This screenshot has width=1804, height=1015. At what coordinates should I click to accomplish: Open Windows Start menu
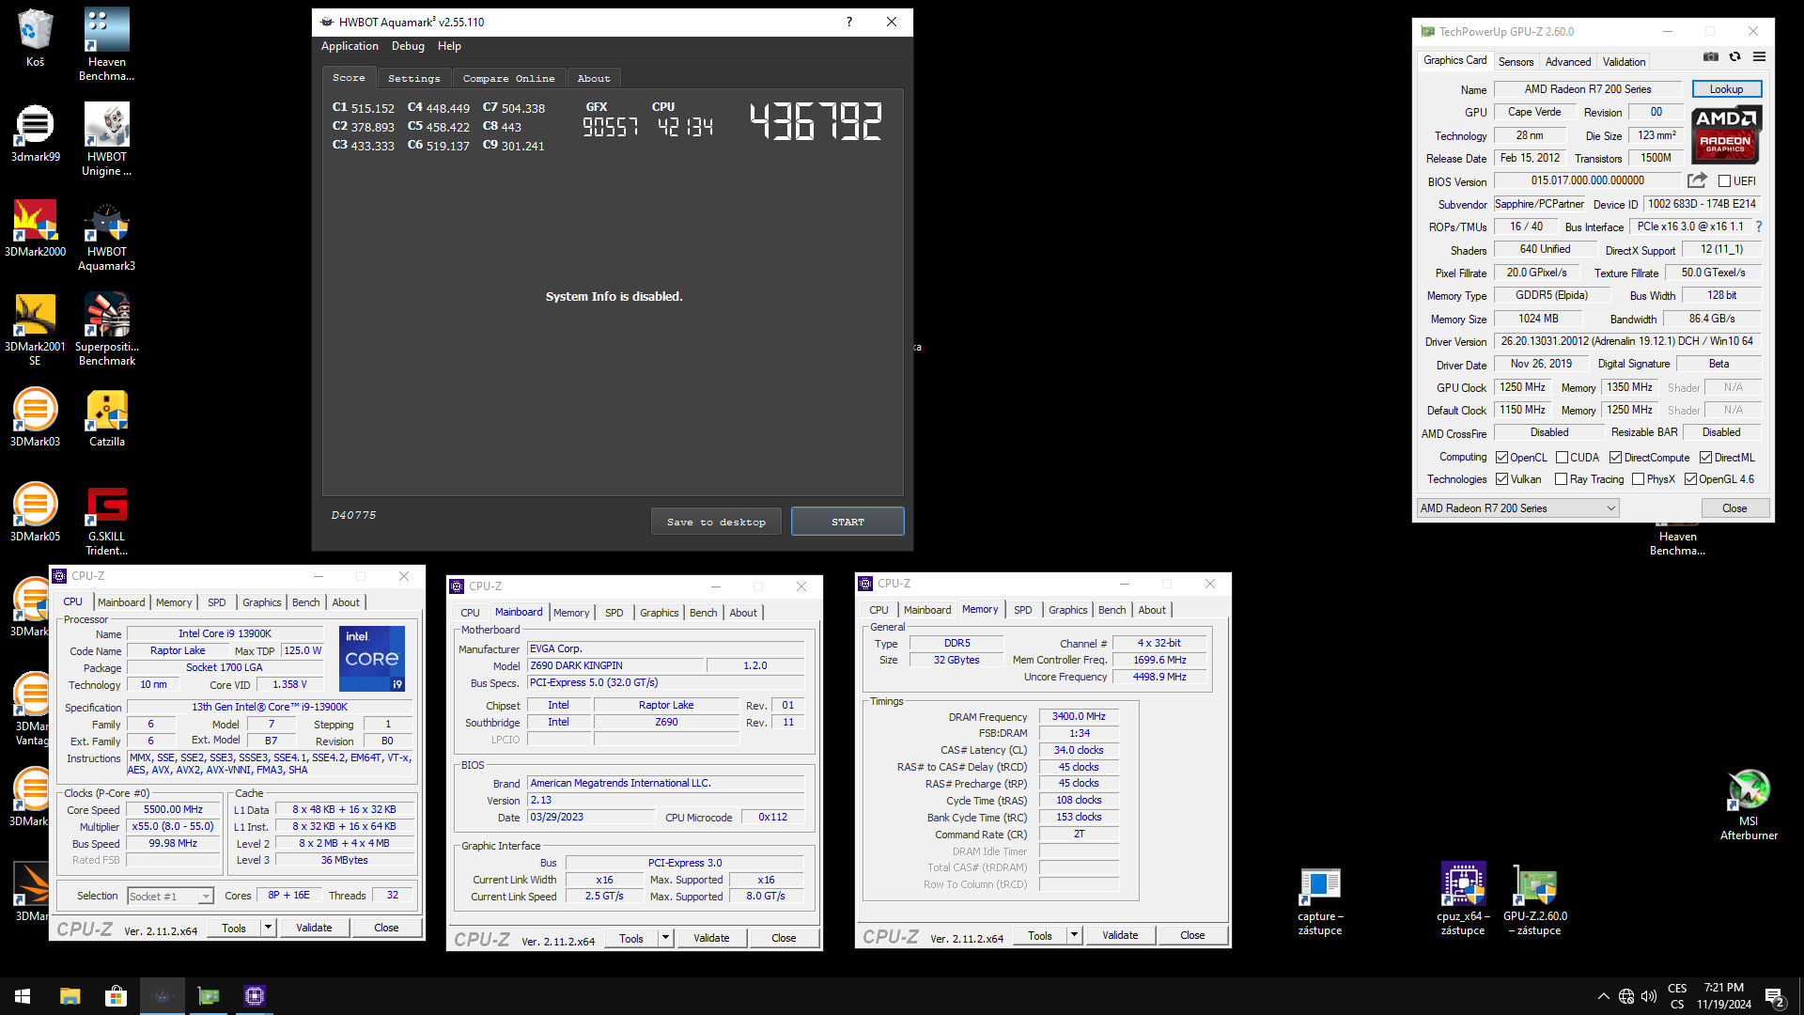pyautogui.click(x=23, y=996)
